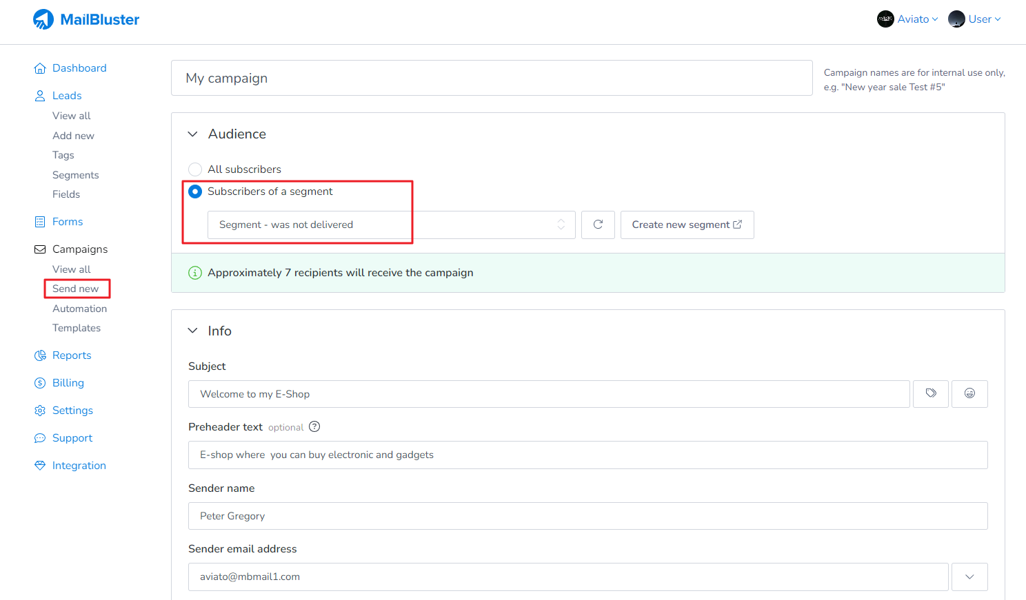
Task: Open the emoji picker beside Subject
Action: [969, 393]
